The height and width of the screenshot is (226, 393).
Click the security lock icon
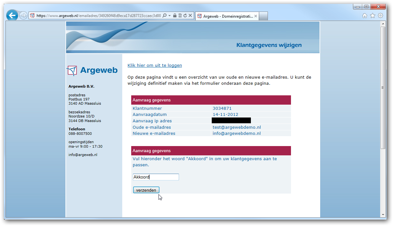pos(175,15)
